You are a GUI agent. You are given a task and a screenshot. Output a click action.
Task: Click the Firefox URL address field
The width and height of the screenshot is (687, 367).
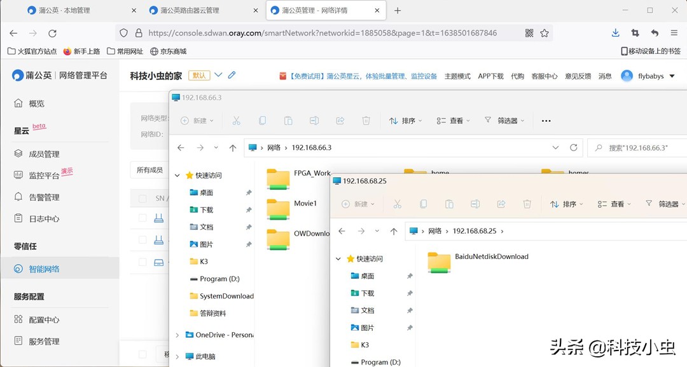click(x=323, y=33)
